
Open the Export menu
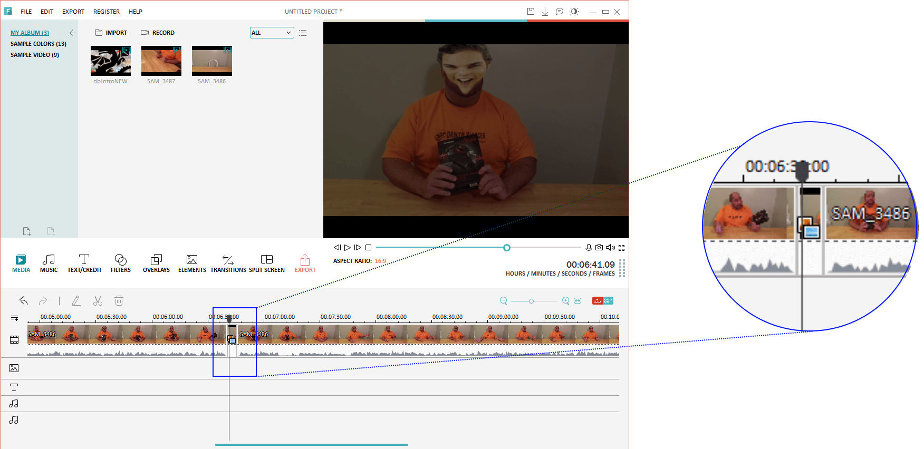click(x=73, y=12)
